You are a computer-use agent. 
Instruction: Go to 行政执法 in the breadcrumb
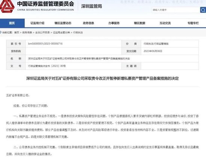coord(78,33)
